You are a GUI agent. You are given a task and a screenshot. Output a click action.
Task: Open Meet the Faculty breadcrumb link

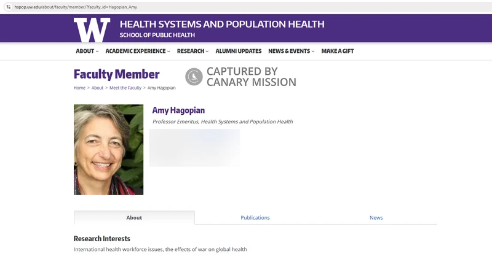coord(125,88)
